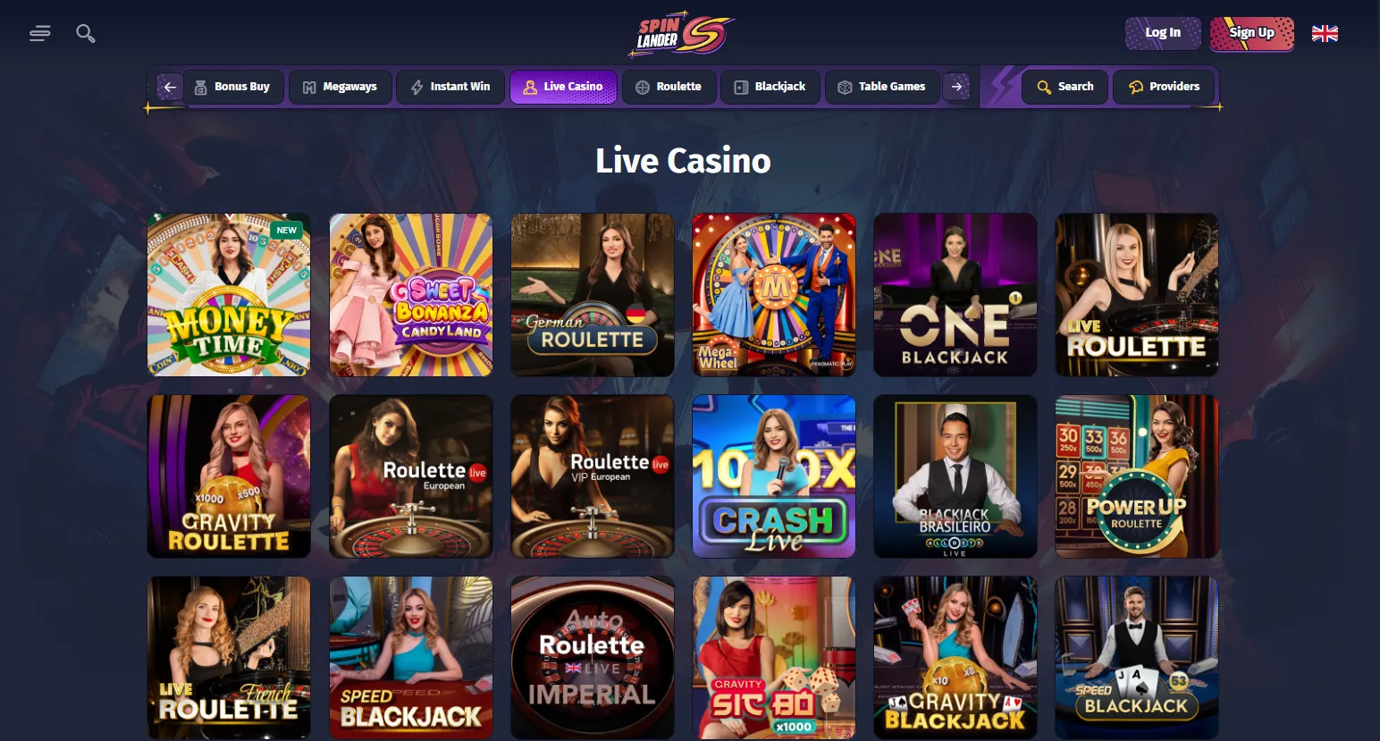Open the Providers filter
Viewport: 1380px width, 741px height.
click(x=1164, y=87)
